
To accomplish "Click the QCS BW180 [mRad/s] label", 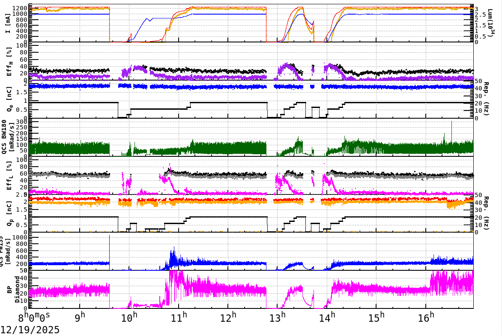I will click(x=7, y=137).
